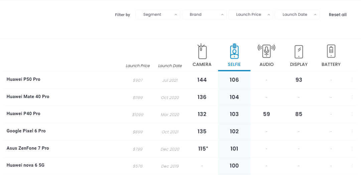
Task: Click audio score 59
Action: click(267, 114)
